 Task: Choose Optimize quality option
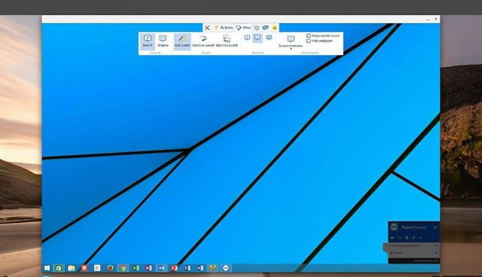227,42
